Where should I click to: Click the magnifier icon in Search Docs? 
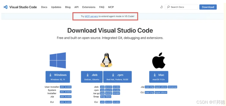pos(168,7)
